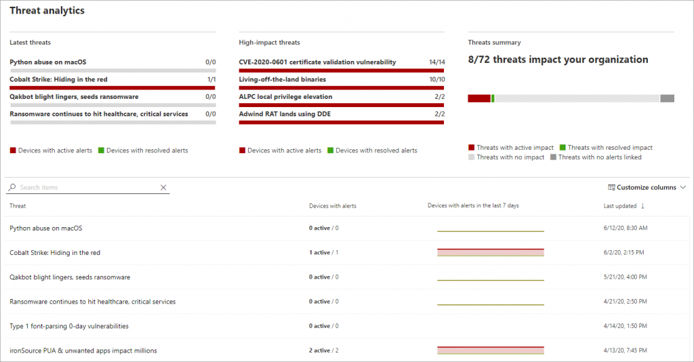Screen dimensions: 694x362
Task: Click the Customize columns icon
Action: click(611, 188)
